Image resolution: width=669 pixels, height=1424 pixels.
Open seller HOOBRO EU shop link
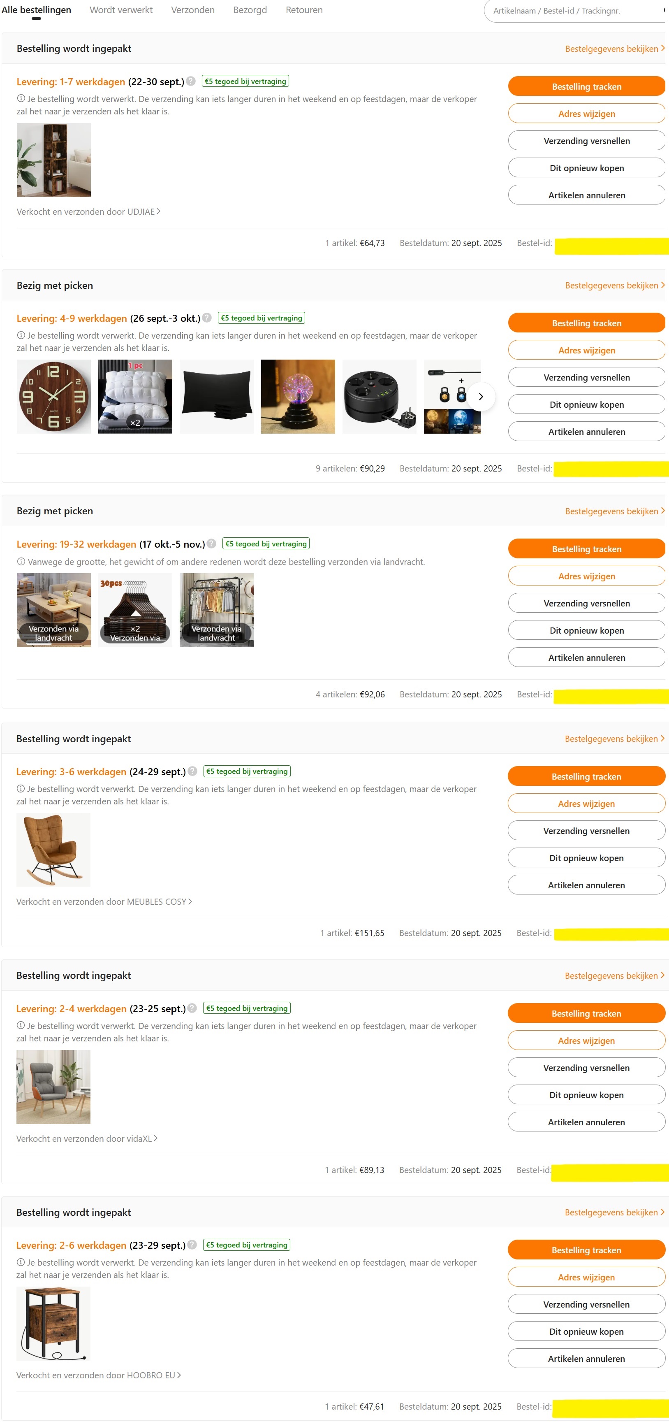point(99,1375)
